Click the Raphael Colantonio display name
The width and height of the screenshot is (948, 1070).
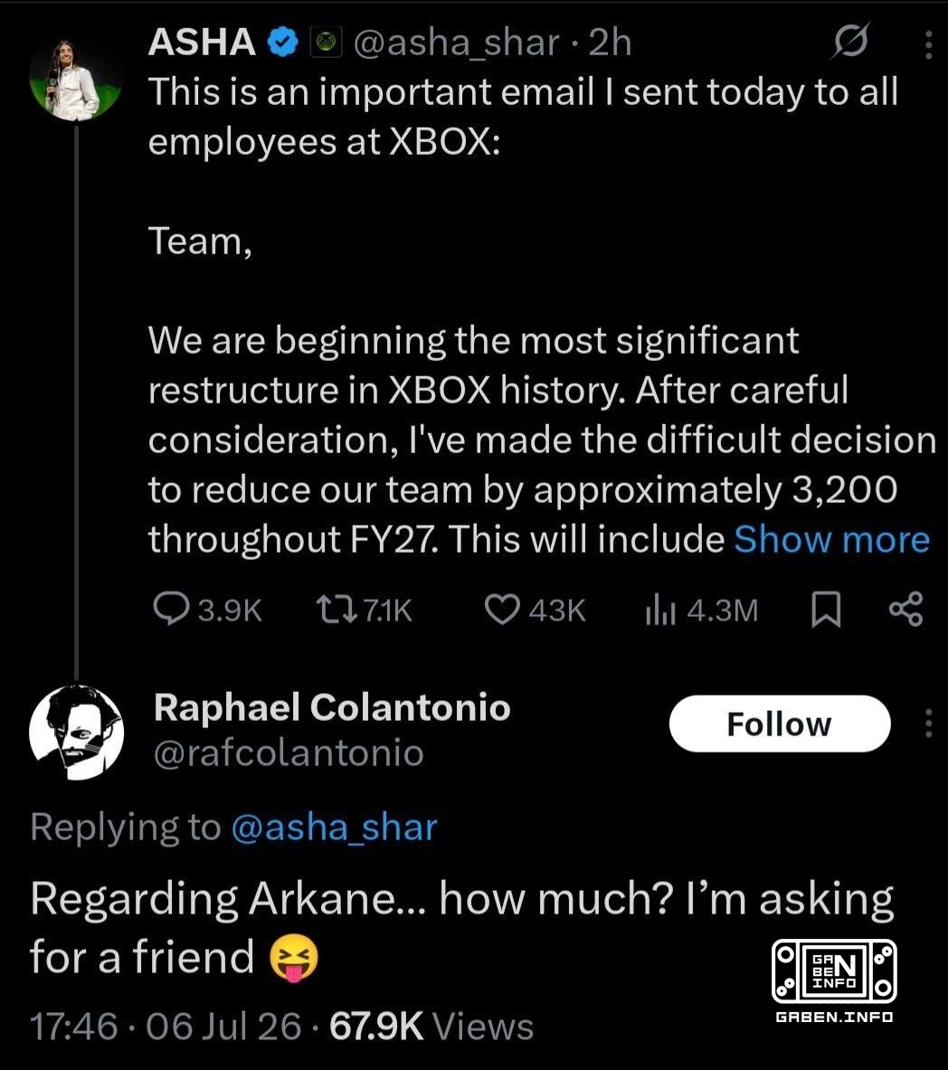[x=332, y=707]
